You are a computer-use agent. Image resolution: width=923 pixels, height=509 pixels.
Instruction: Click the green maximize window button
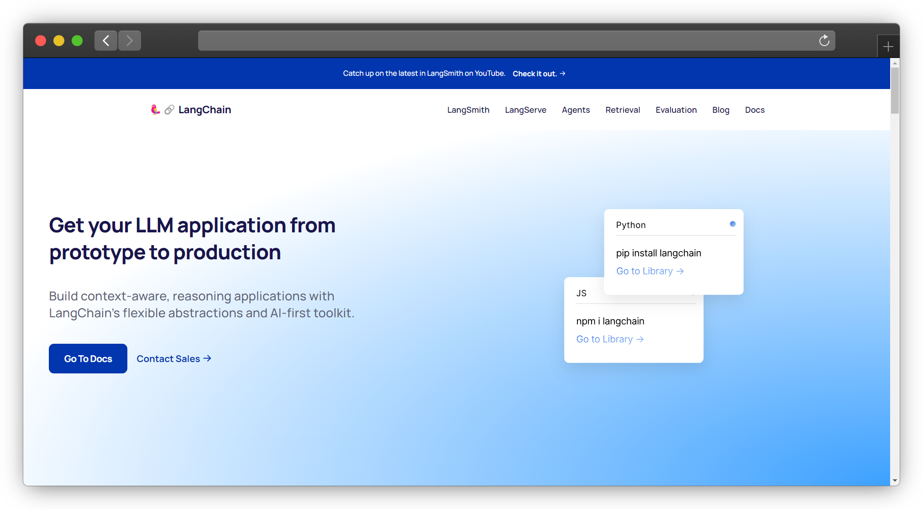click(77, 41)
